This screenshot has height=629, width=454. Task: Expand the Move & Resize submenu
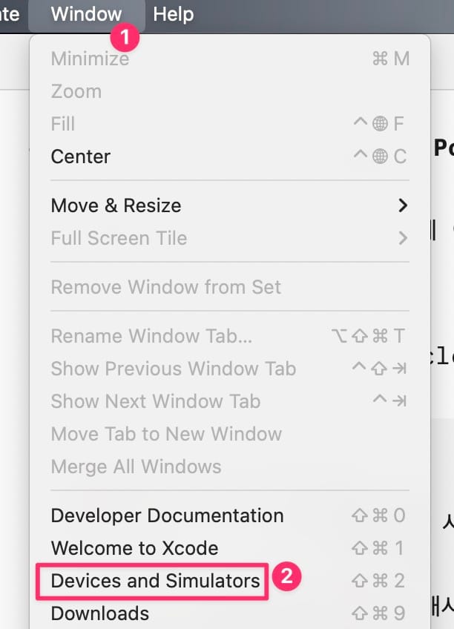[x=229, y=205]
